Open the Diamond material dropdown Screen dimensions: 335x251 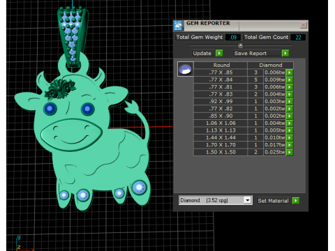248,200
